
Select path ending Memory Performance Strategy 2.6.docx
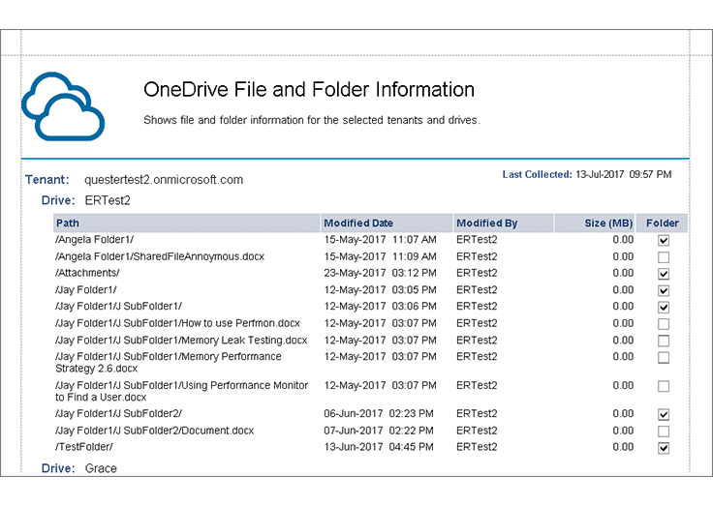point(169,363)
